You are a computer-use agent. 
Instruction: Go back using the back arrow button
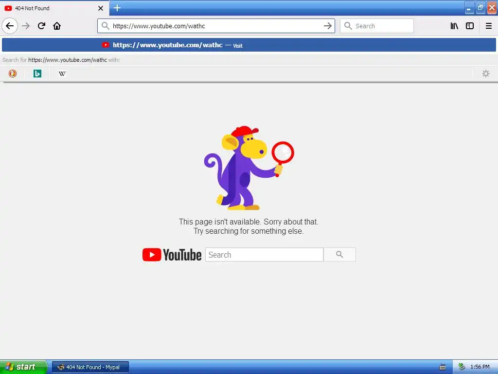10,26
